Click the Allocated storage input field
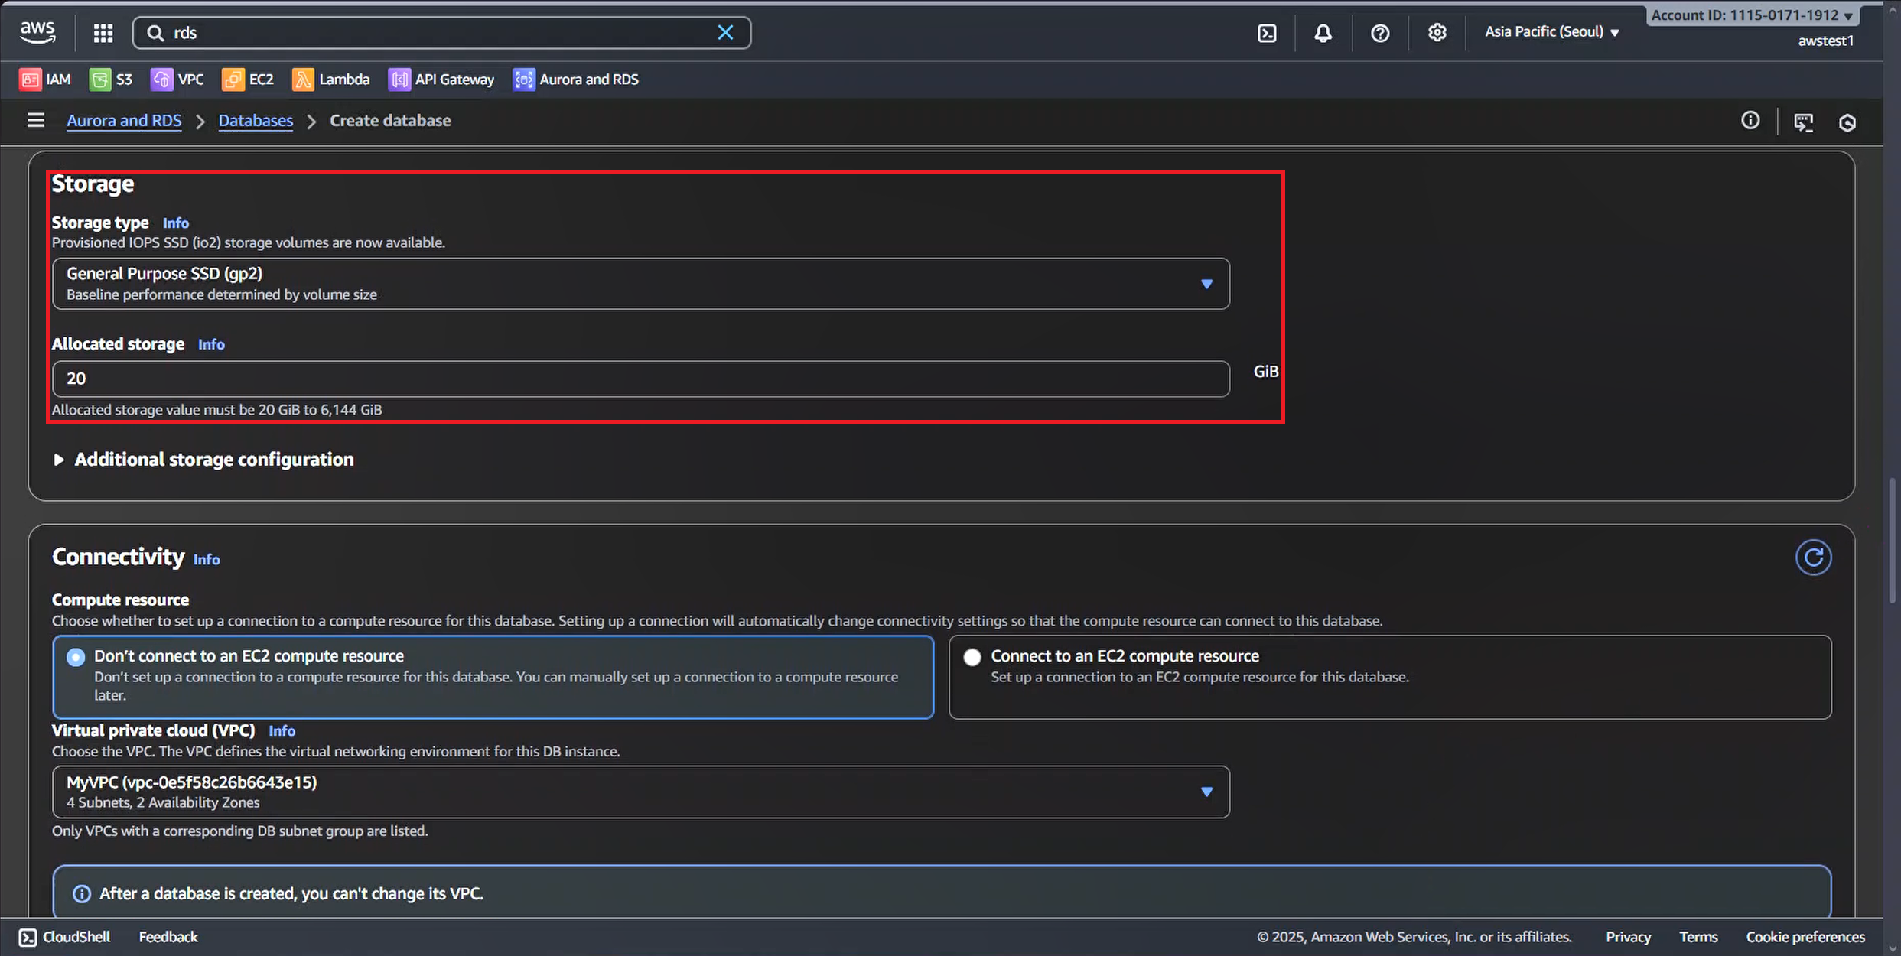1901x956 pixels. [640, 379]
